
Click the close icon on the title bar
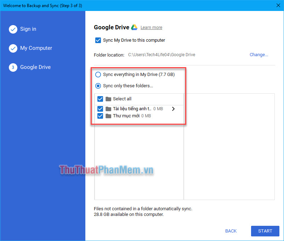coord(278,5)
